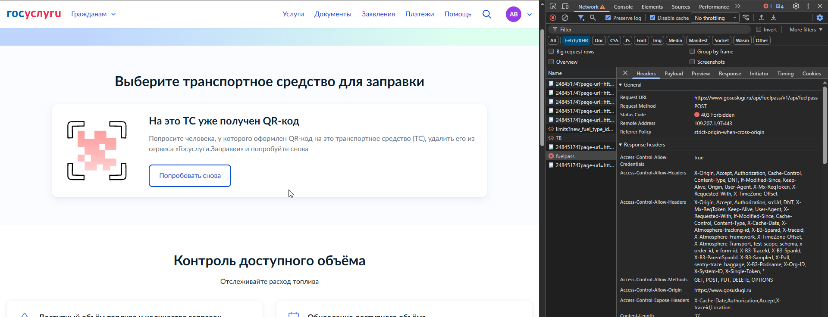The height and width of the screenshot is (317, 828).
Task: Switch to the Performance tab
Action: pos(714,7)
